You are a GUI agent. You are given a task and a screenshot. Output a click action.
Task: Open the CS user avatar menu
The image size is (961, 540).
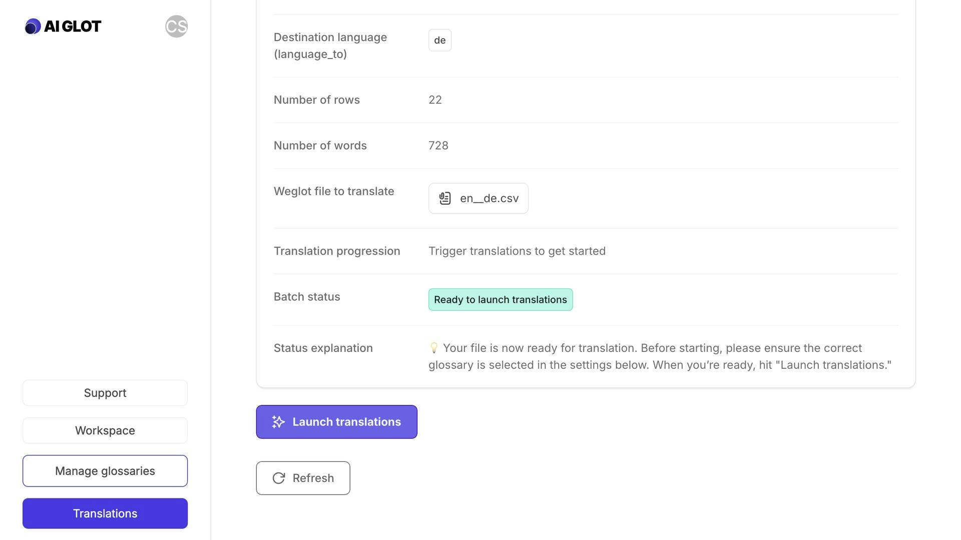(176, 27)
